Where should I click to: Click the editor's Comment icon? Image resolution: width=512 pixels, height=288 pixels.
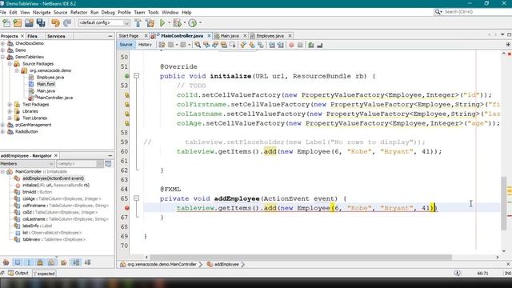click(x=311, y=45)
